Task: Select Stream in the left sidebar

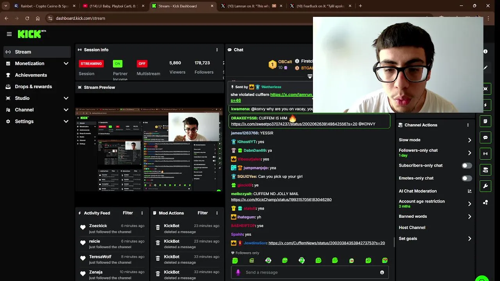Action: coord(37,52)
